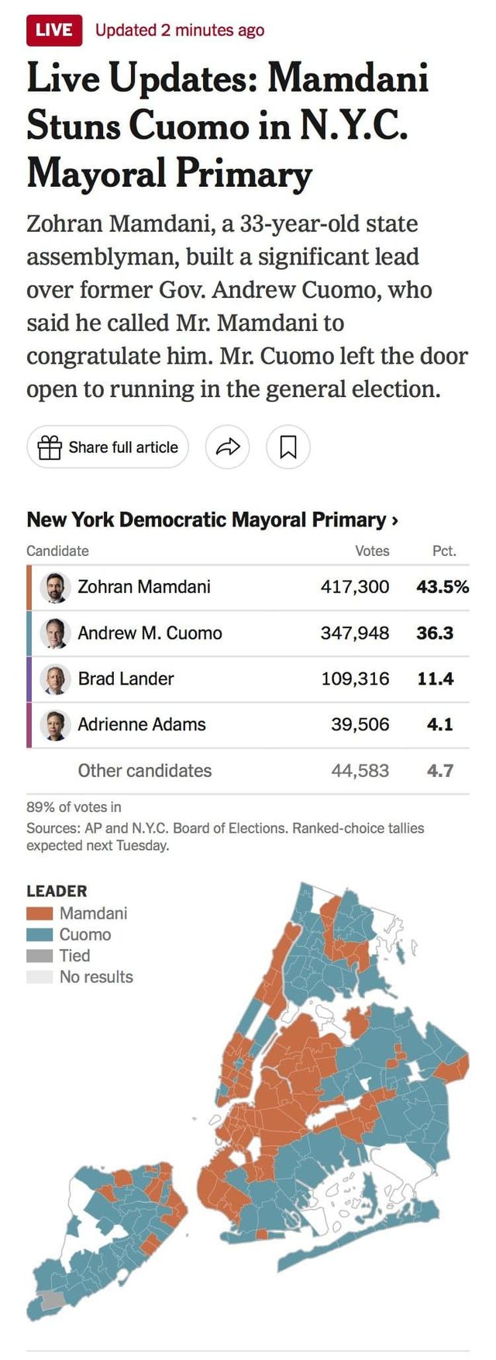Click Andrew M. Cuomo's candidate photo
The width and height of the screenshot is (496, 1360).
(x=55, y=633)
